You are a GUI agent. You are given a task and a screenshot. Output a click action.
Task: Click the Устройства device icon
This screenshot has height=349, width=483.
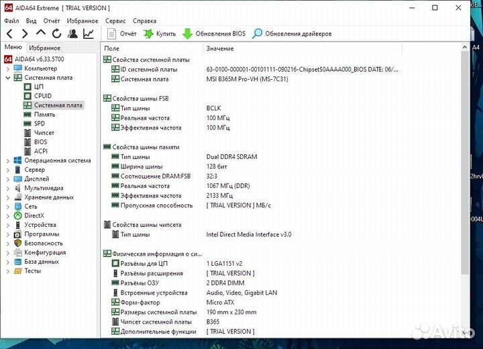click(18, 225)
